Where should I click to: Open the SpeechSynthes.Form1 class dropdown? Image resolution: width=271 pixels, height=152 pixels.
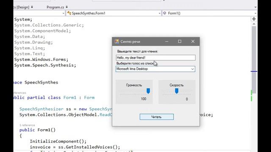click(114, 13)
